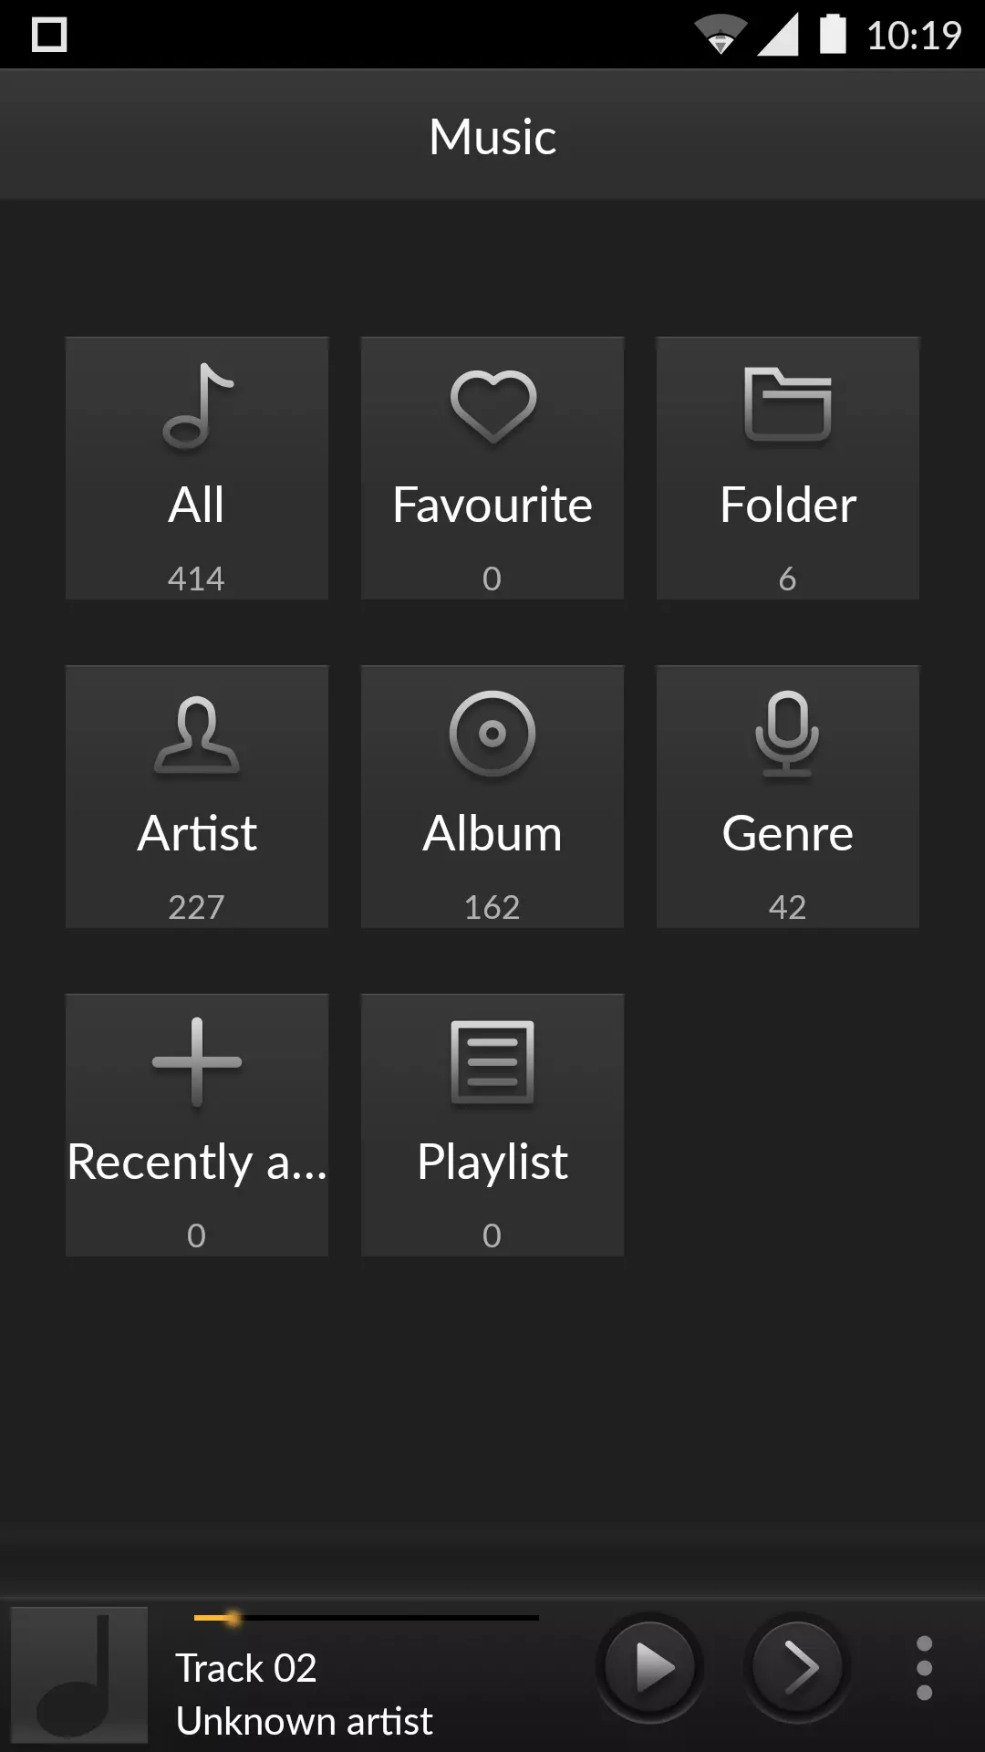Viewport: 985px width, 1752px height.
Task: Click the playback progress bar
Action: point(367,1618)
